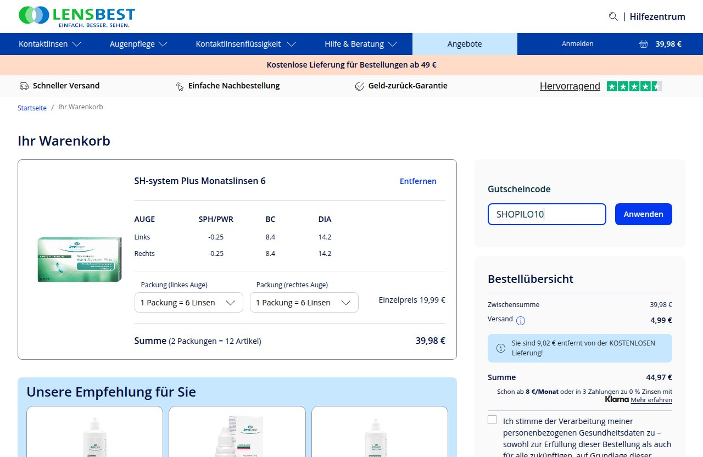Expand the Kontaktlinsen menu
The width and height of the screenshot is (703, 457).
pos(50,44)
